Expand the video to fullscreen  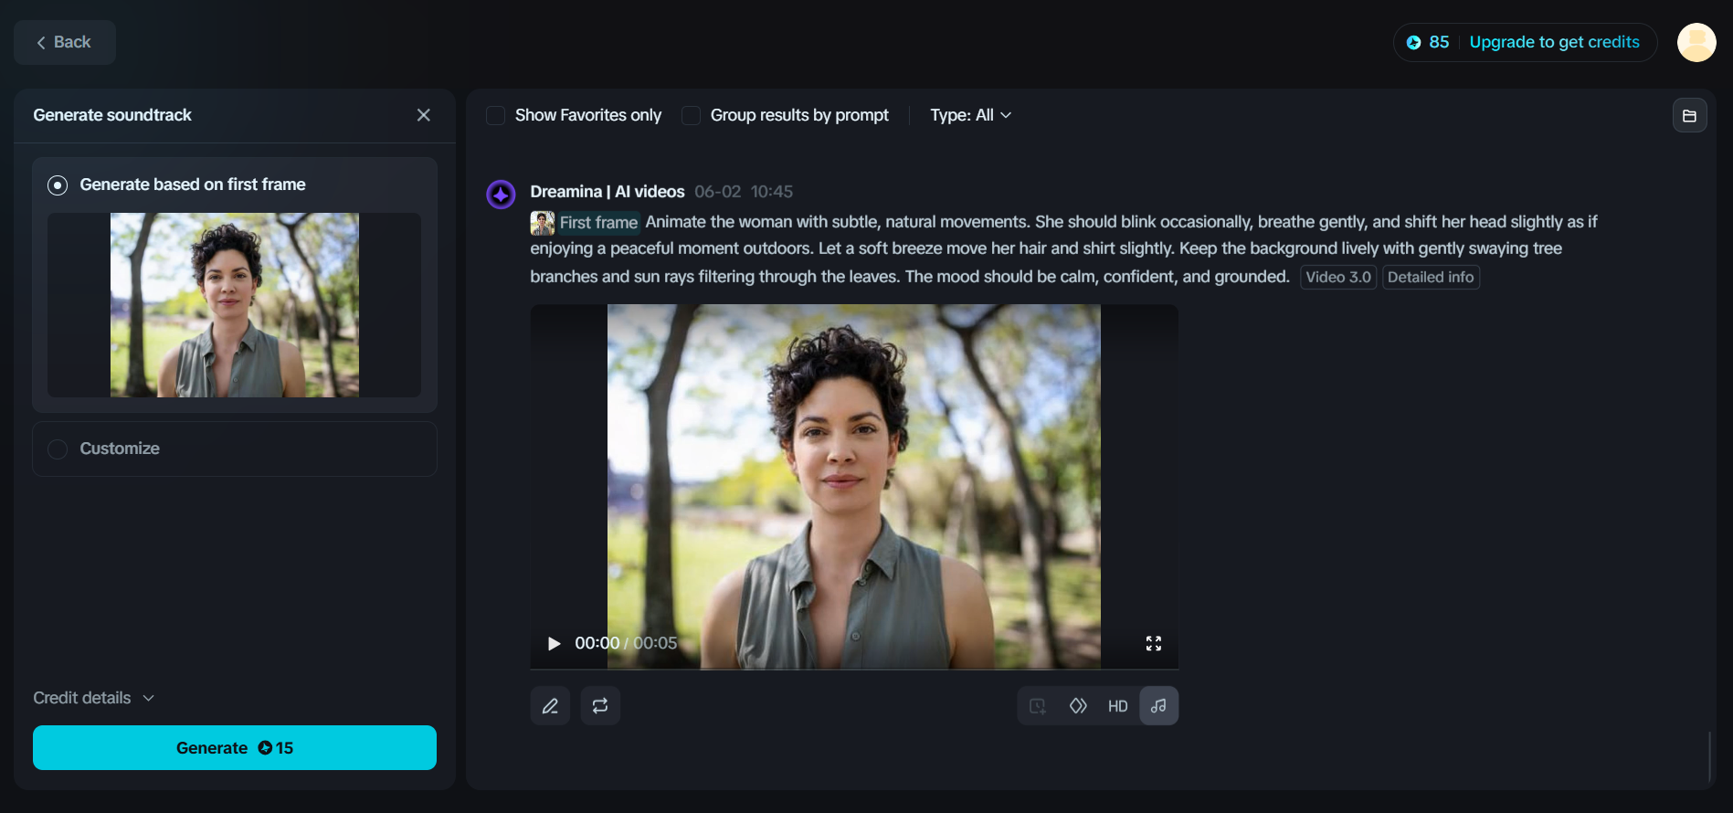click(x=1154, y=643)
